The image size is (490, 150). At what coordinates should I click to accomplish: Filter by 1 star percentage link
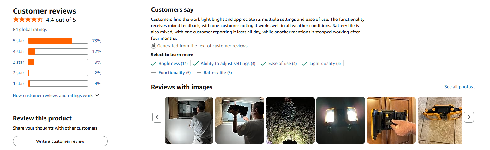tap(98, 84)
